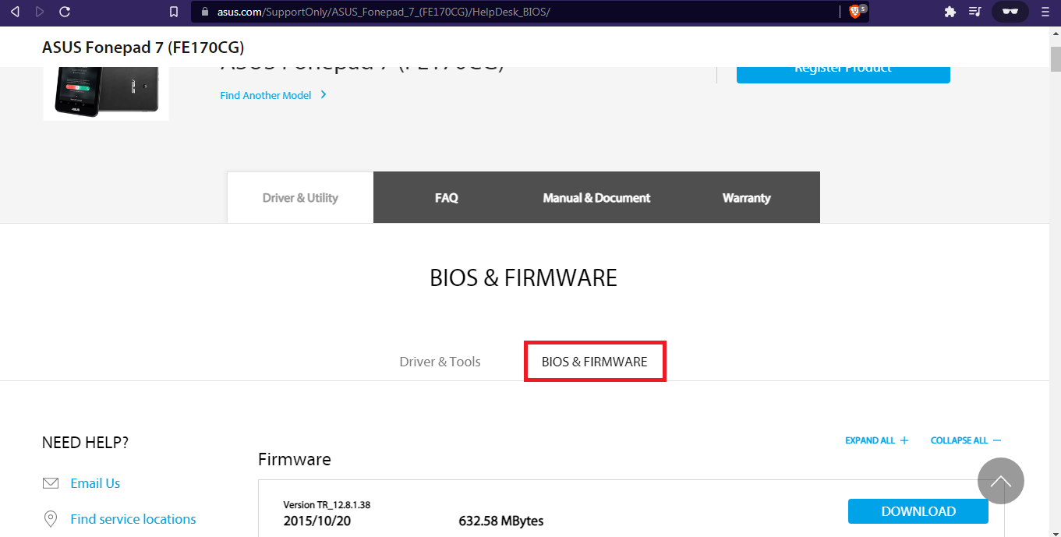Go back with browser back arrow

point(15,12)
